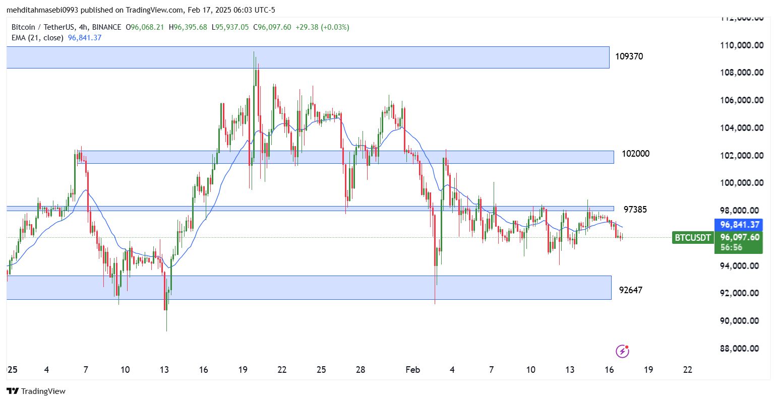Click the 97385 zone label
This screenshot has width=777, height=402.
pos(635,210)
